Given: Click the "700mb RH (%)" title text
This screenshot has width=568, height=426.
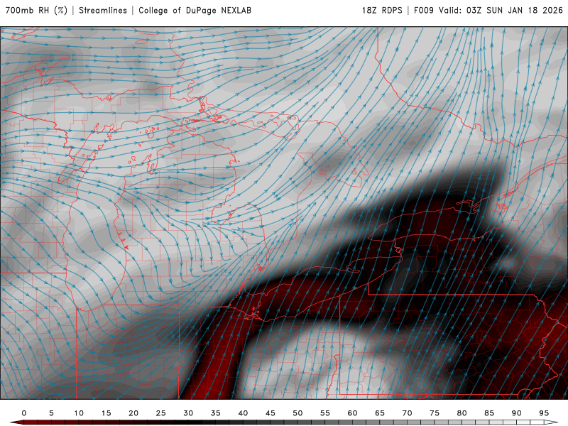Looking at the screenshot, I should point(37,11).
